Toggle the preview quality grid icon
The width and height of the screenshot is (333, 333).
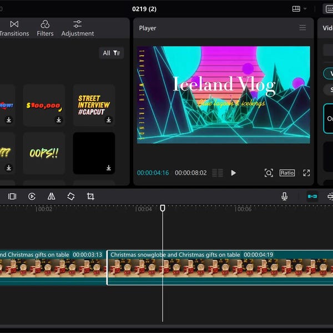click(218, 173)
